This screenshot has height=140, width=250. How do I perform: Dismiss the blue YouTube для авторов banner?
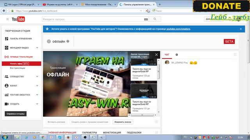coord(241,29)
